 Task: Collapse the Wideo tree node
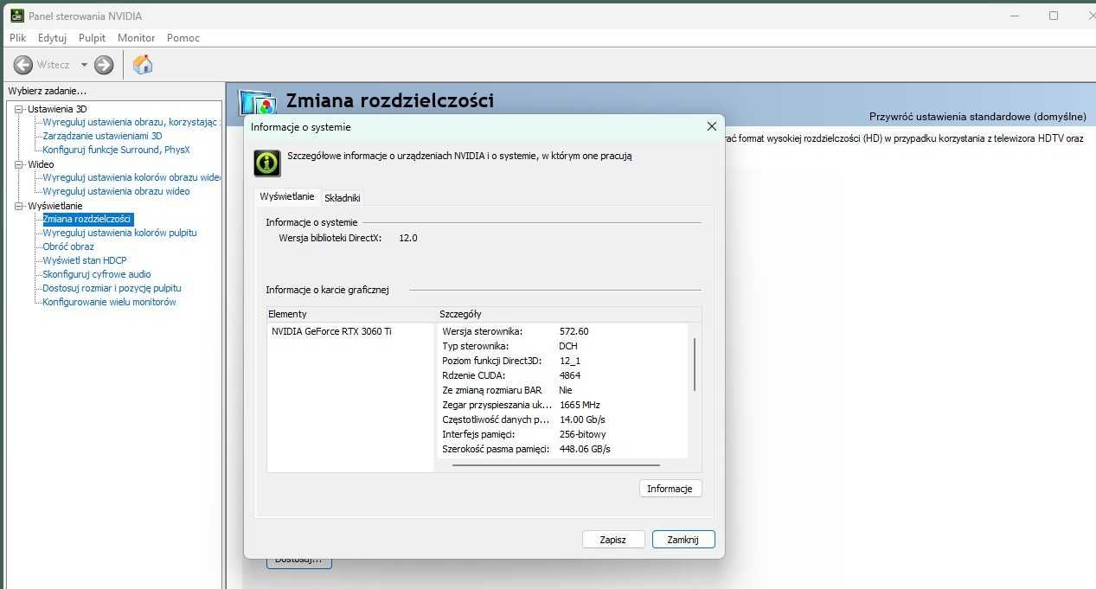point(19,164)
